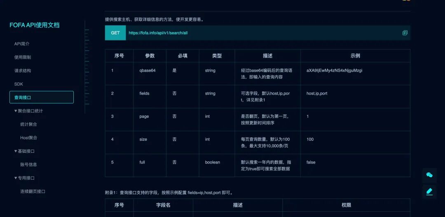Click the 100 example value for size
Screen dimensions: 445x217
[x=310, y=139]
